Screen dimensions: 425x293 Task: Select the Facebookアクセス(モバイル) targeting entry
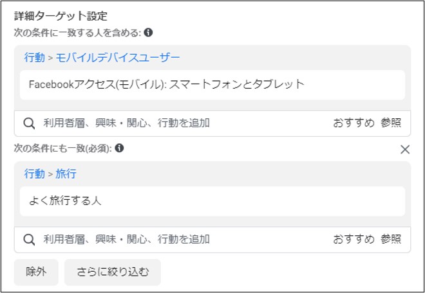coord(212,85)
